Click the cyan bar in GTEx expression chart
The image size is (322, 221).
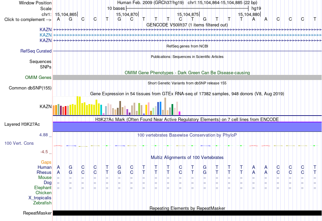pos(101,110)
